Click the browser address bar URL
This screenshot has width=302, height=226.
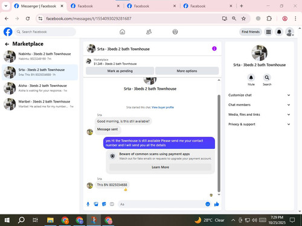tap(89, 19)
